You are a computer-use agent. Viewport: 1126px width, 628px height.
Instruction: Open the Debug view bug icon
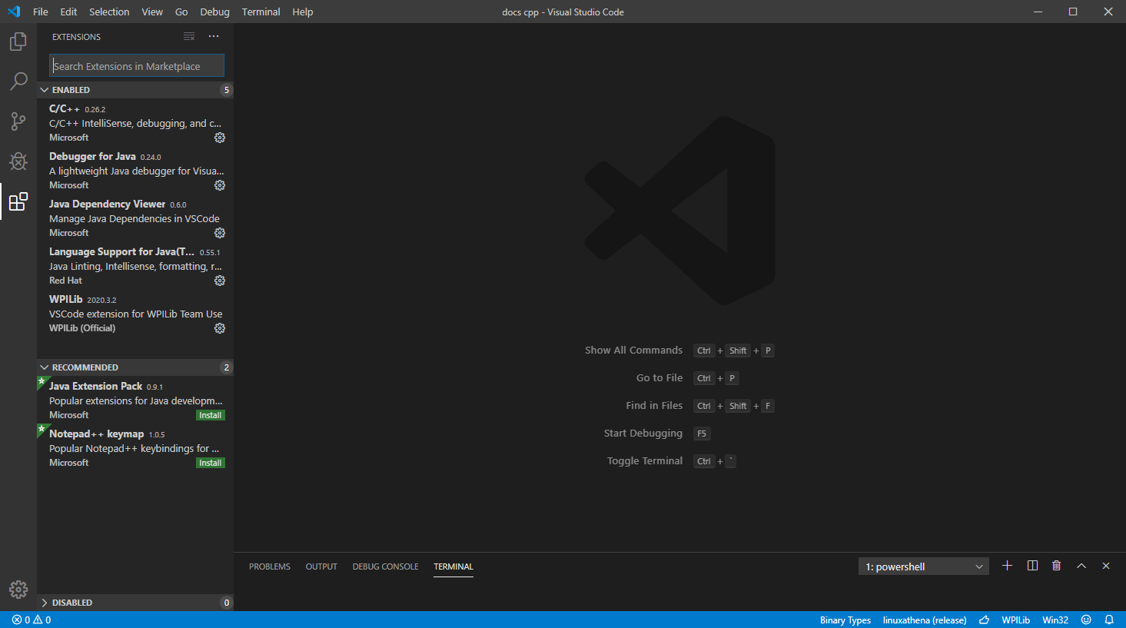point(18,161)
